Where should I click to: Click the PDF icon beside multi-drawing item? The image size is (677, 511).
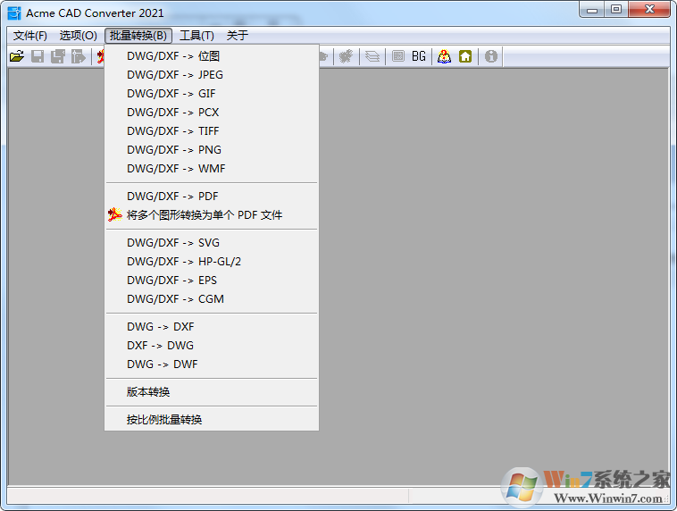tap(115, 214)
